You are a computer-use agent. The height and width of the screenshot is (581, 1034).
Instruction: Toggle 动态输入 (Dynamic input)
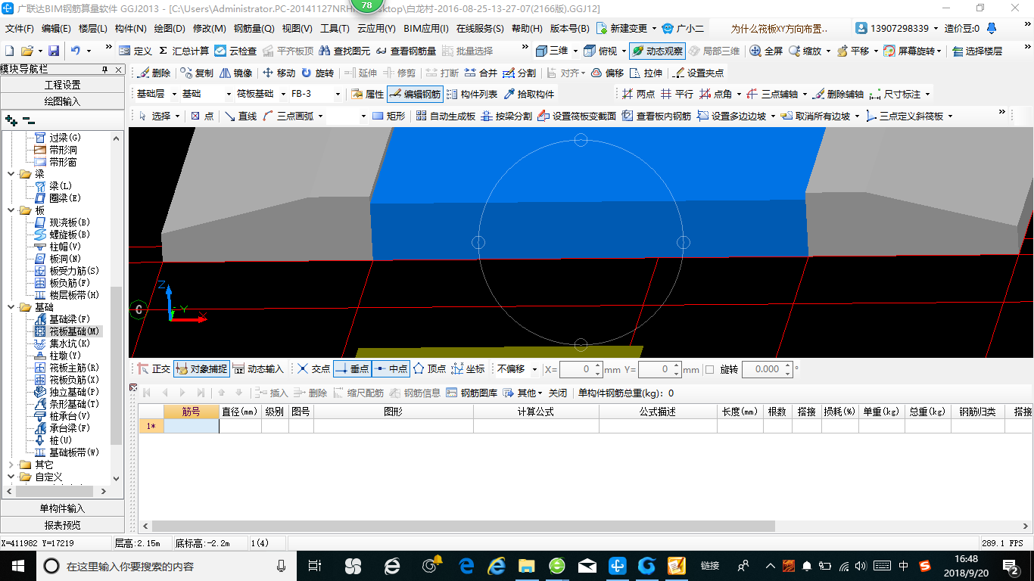(258, 369)
